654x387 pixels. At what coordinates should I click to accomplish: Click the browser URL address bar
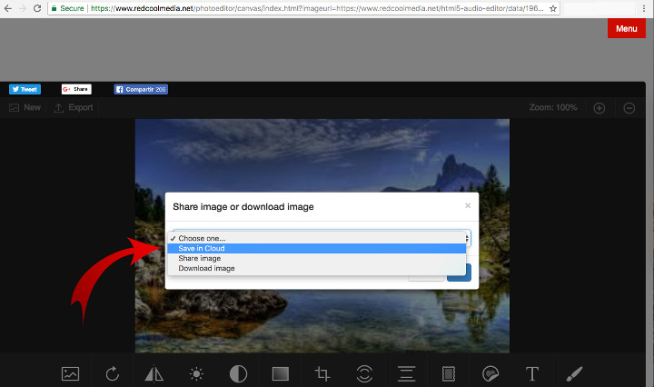tap(300, 7)
